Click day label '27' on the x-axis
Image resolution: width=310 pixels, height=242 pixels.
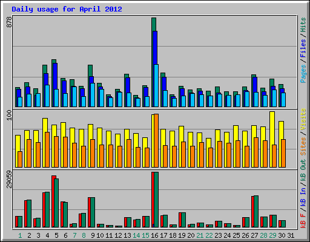254,235
